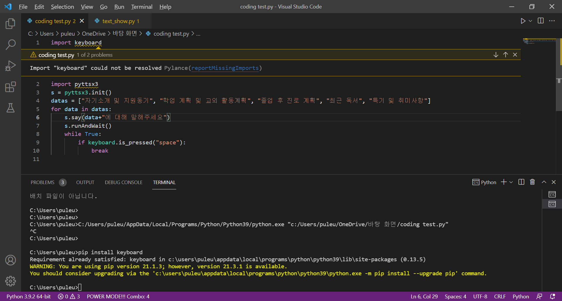Change indentation via Spaces: 4
This screenshot has height=301, width=562.
(x=455, y=296)
